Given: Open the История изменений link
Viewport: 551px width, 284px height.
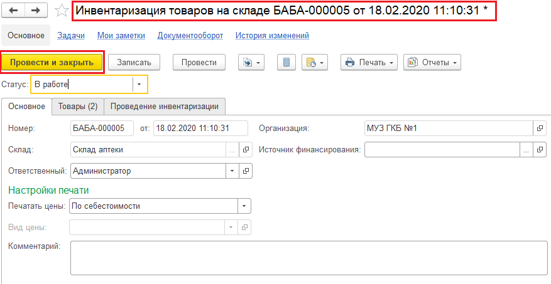Looking at the screenshot, I should pos(272,35).
